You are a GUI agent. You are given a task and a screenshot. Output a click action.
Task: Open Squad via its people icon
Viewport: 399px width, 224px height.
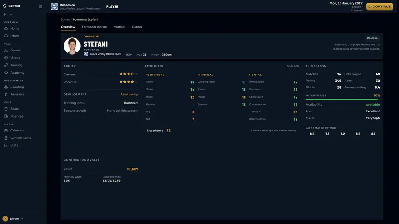6,50
